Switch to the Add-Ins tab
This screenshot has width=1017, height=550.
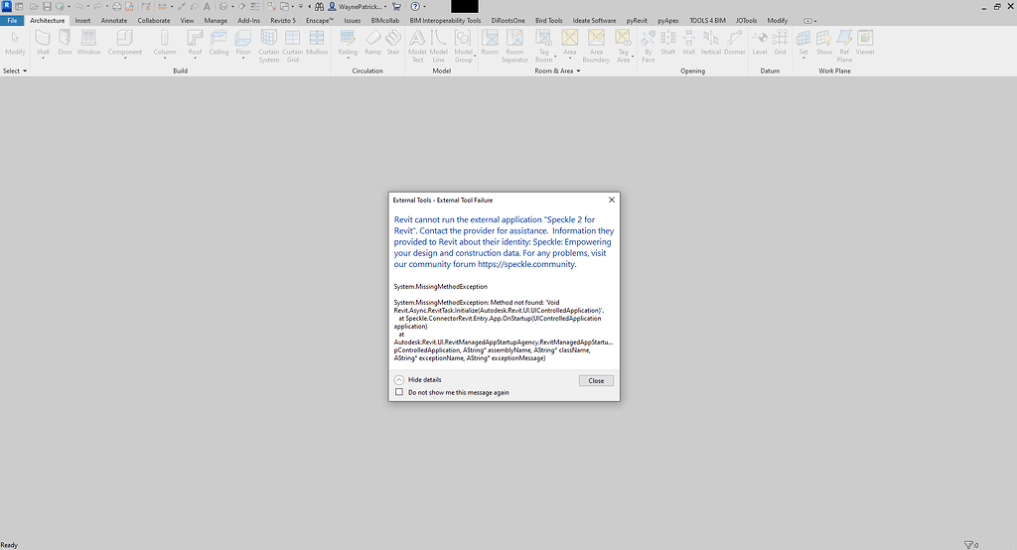(248, 20)
